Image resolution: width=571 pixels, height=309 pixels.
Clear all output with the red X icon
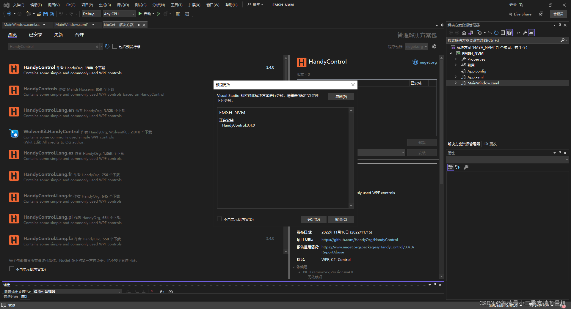[153, 291]
